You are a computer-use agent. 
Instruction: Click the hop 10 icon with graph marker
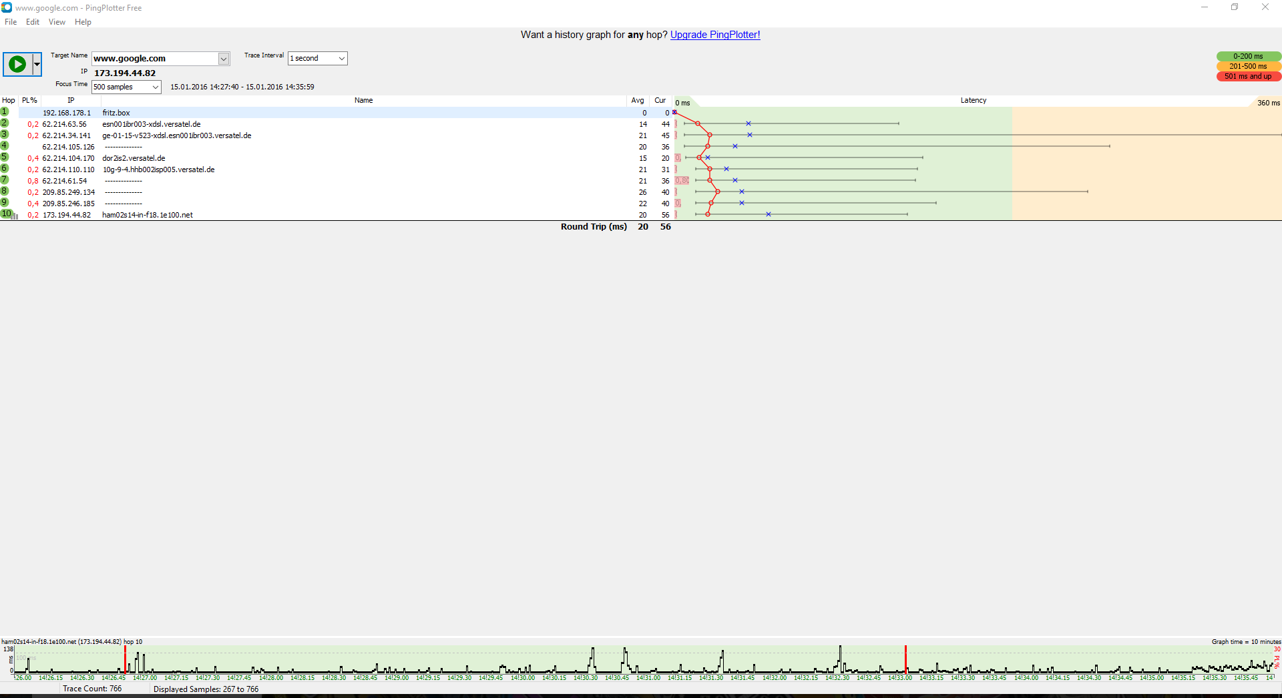[9, 214]
